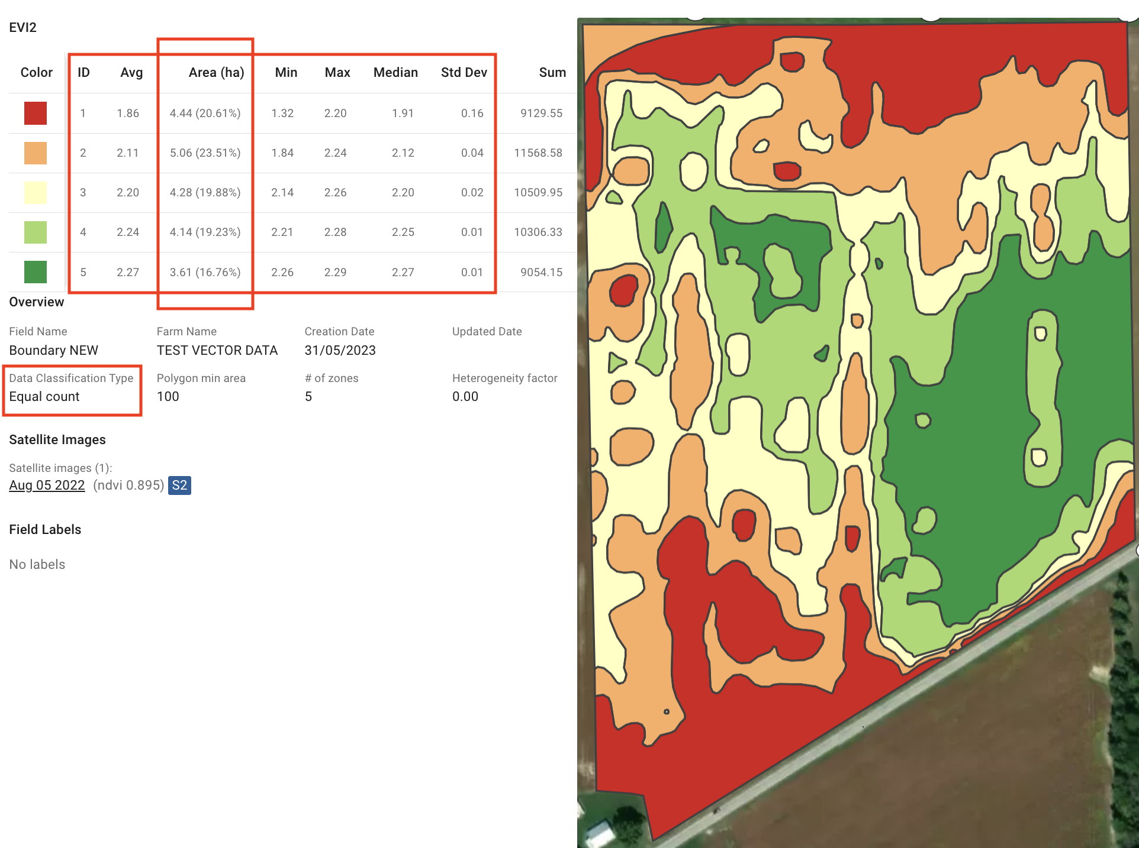The height and width of the screenshot is (848, 1139).
Task: Select the light green zone 4 swatch
Action: click(36, 232)
